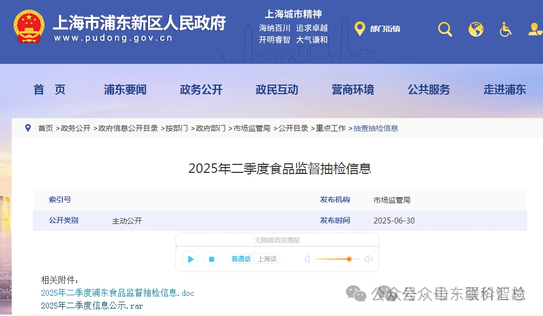Click 市场监管局 in breadcrumb
The height and width of the screenshot is (316, 543).
(252, 128)
